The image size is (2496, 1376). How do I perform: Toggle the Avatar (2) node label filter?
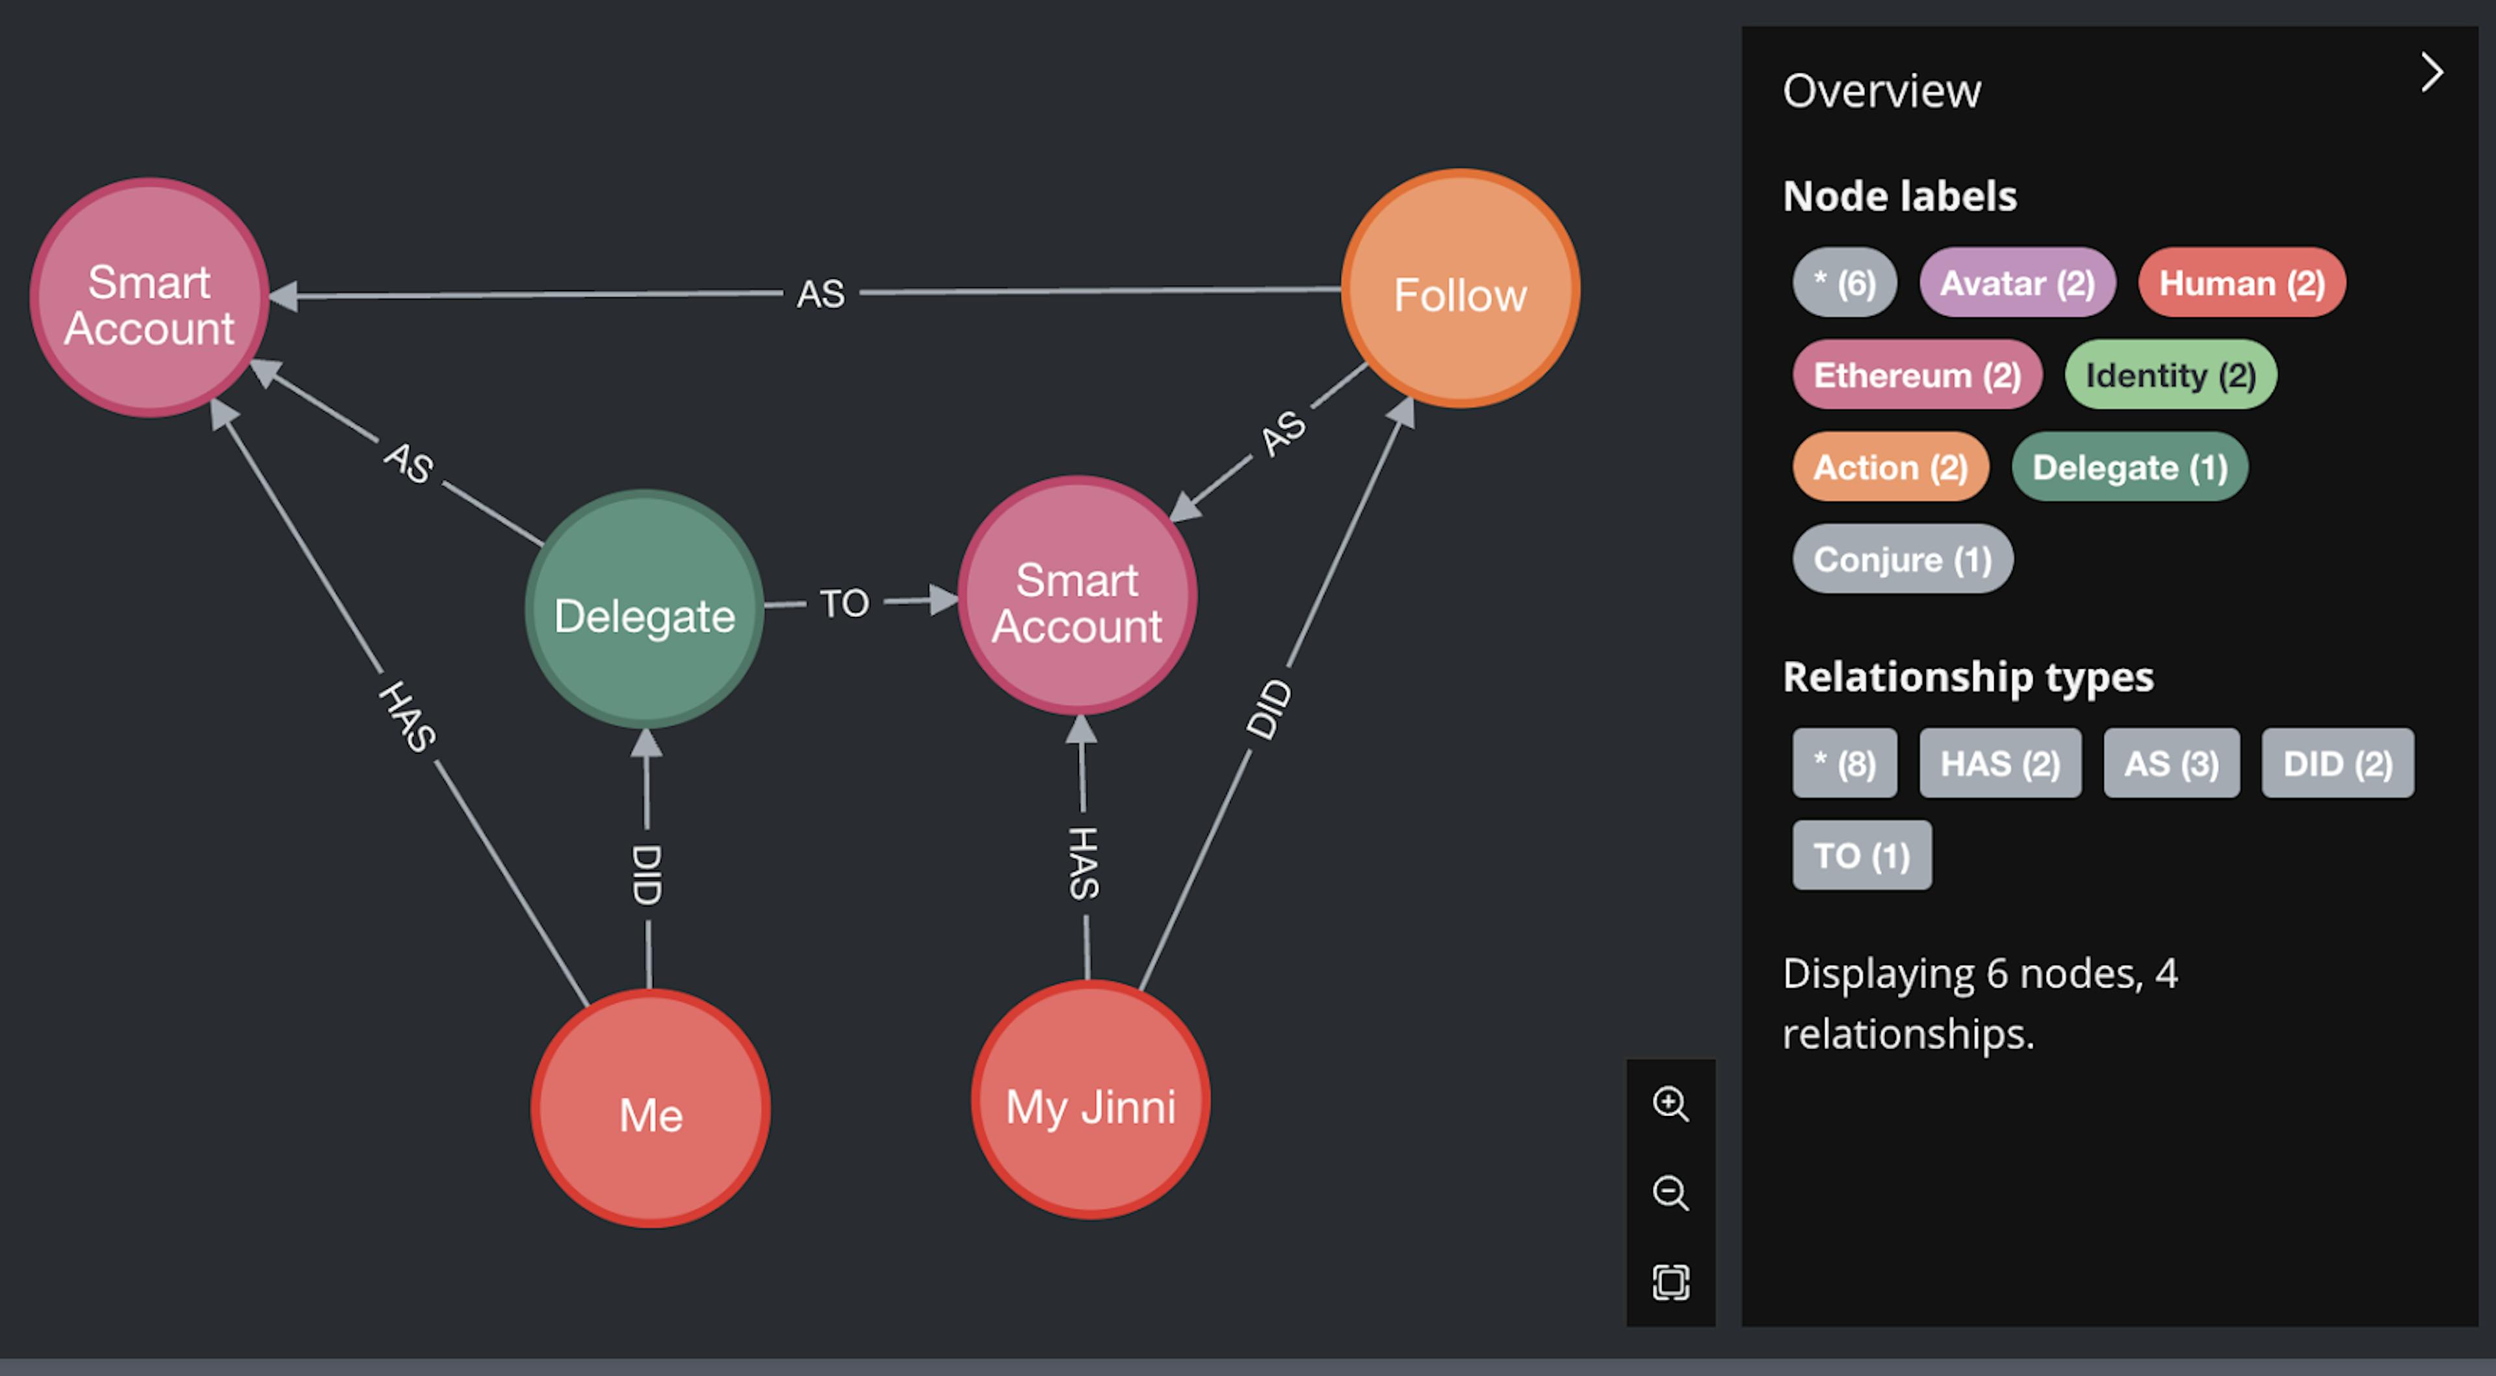click(2016, 283)
